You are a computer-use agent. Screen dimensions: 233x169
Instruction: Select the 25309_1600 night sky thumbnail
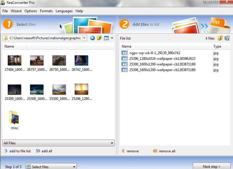(x=14, y=90)
